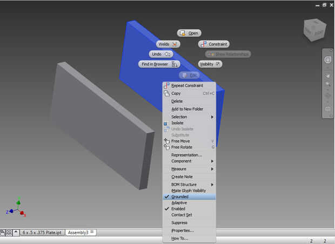
Task: Click the Undo marking menu button
Action: [x=160, y=54]
